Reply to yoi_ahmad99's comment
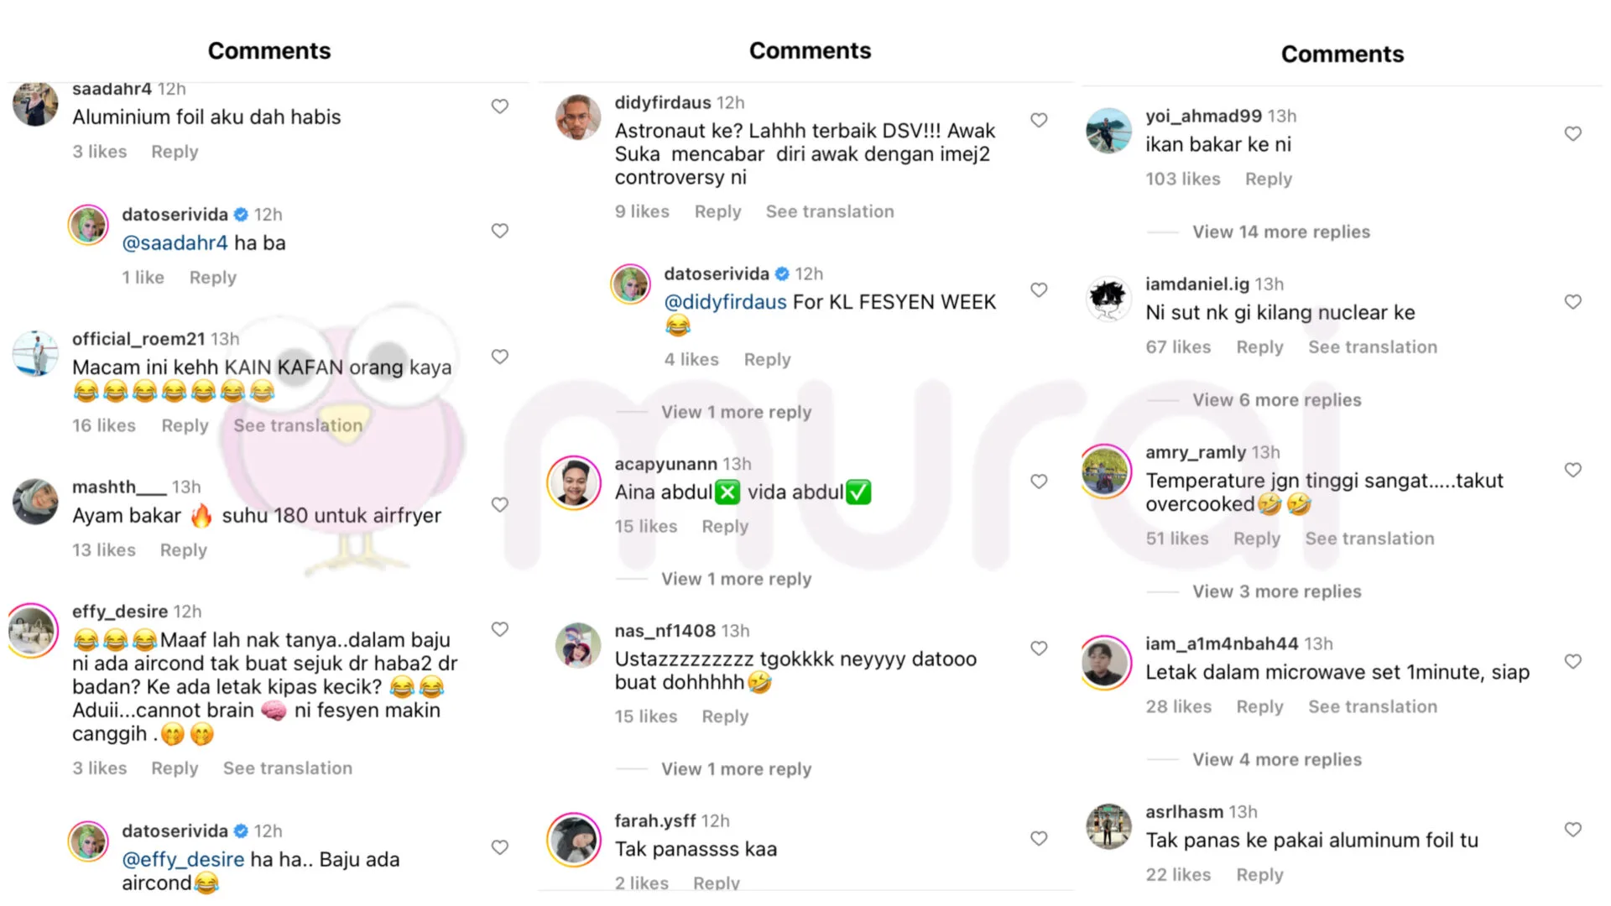Viewport: 1611px width, 906px height. click(1268, 179)
